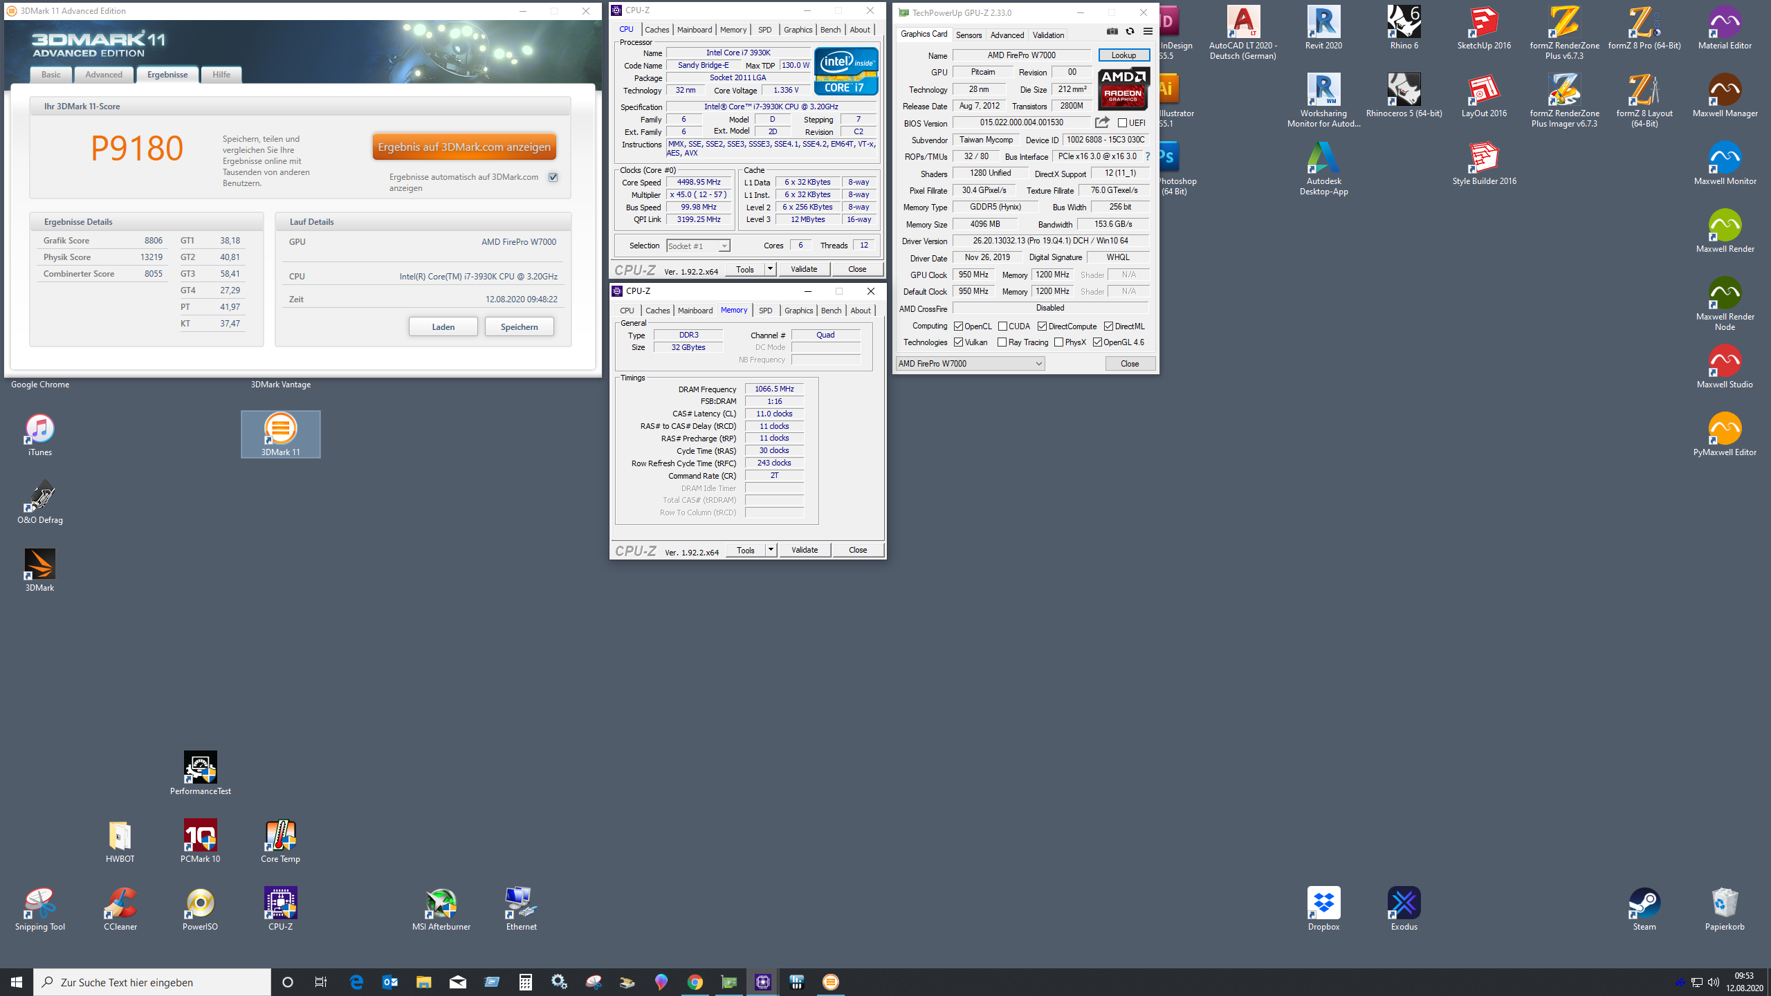Toggle the DirectML checkbox in GPU-Z

tap(1108, 326)
